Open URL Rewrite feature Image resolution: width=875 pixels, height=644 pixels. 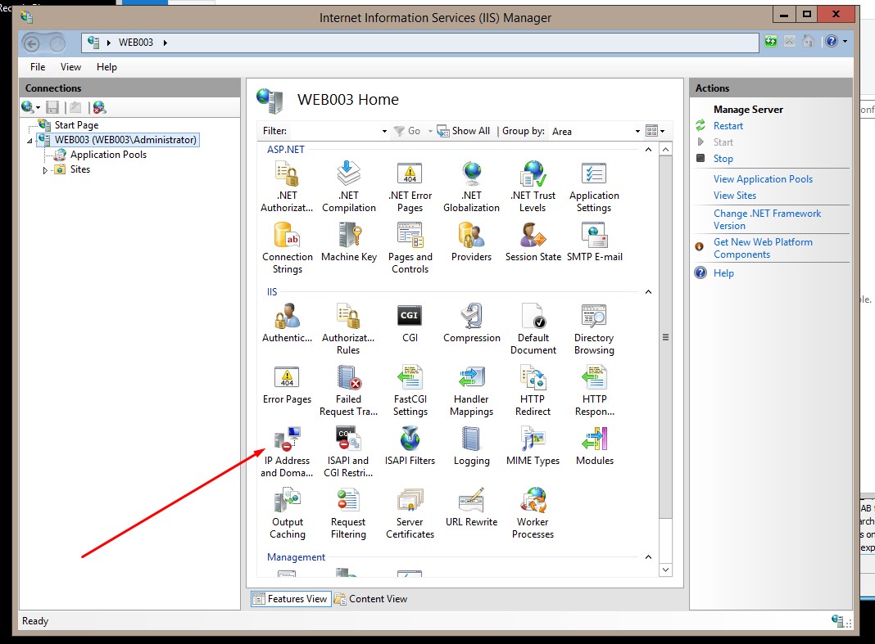pos(472,507)
